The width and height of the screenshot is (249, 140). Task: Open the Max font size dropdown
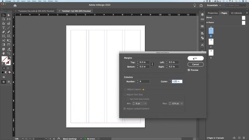coord(182,103)
